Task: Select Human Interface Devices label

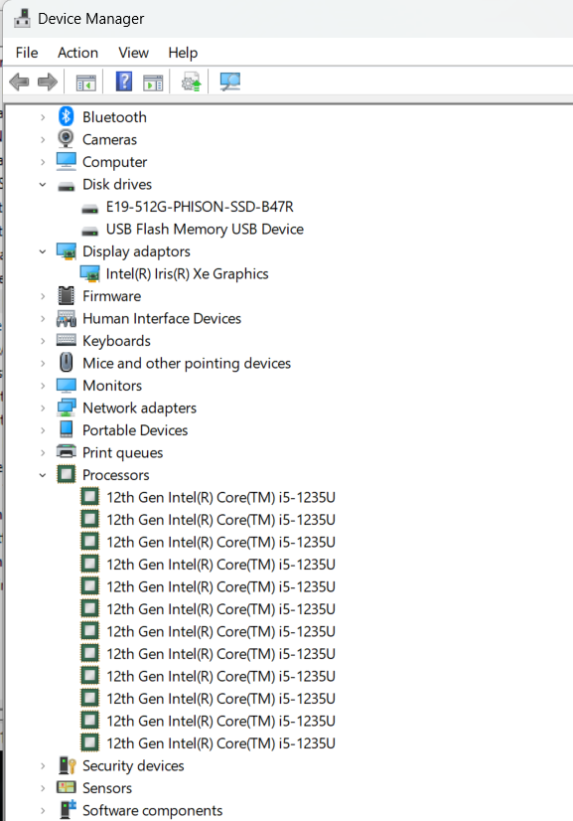Action: tap(162, 318)
